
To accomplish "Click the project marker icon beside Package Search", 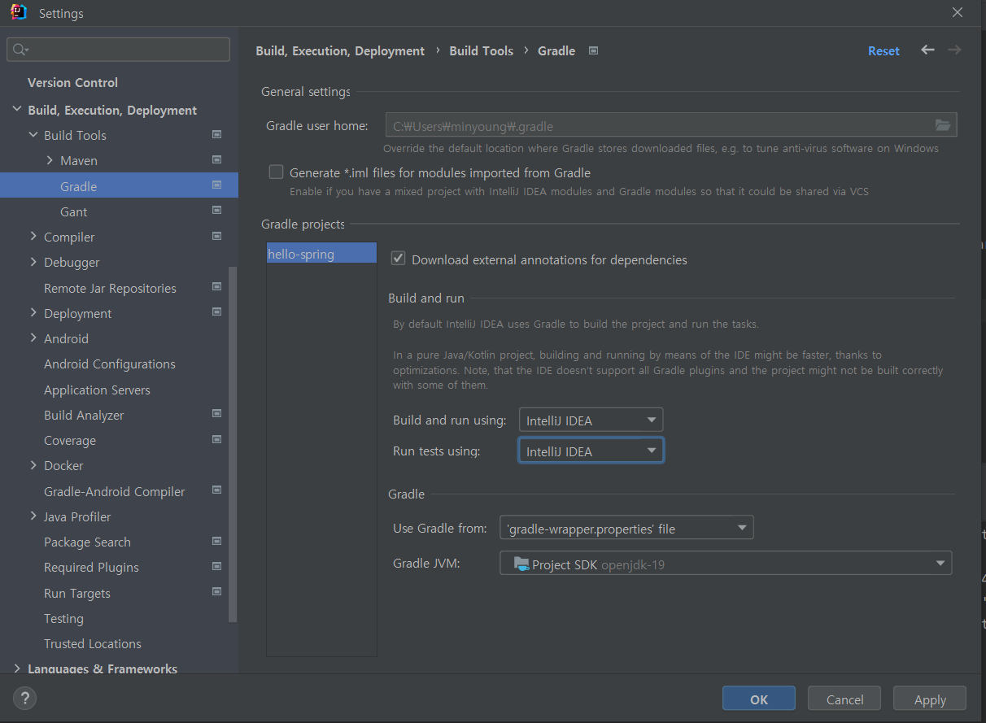I will (x=216, y=541).
